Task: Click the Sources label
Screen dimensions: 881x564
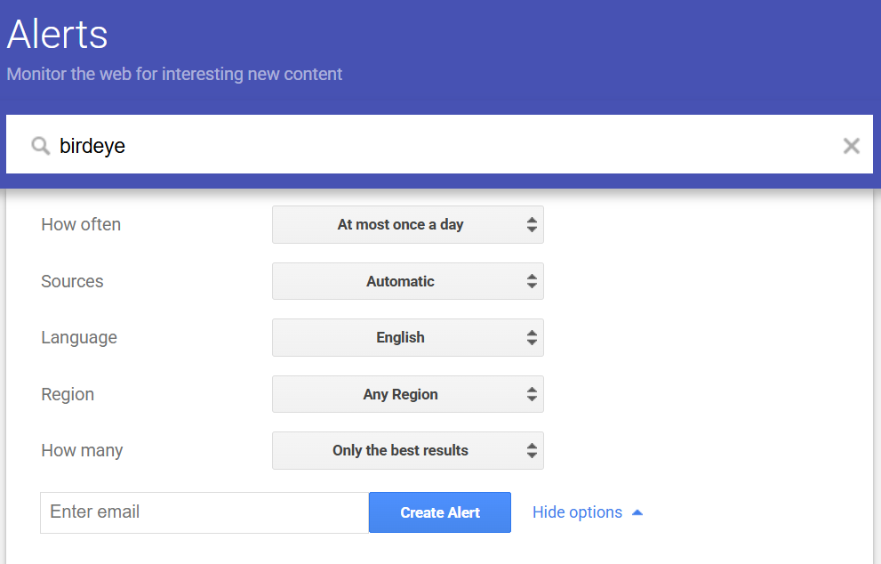Action: 72,281
